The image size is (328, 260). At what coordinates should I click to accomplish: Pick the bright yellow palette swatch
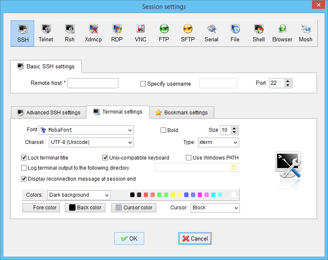(x=173, y=195)
